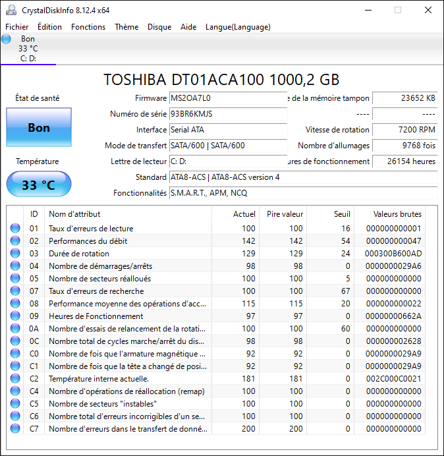Image resolution: width=444 pixels, height=456 pixels.
Task: Select raw value 00000000662A
Action: point(393,316)
